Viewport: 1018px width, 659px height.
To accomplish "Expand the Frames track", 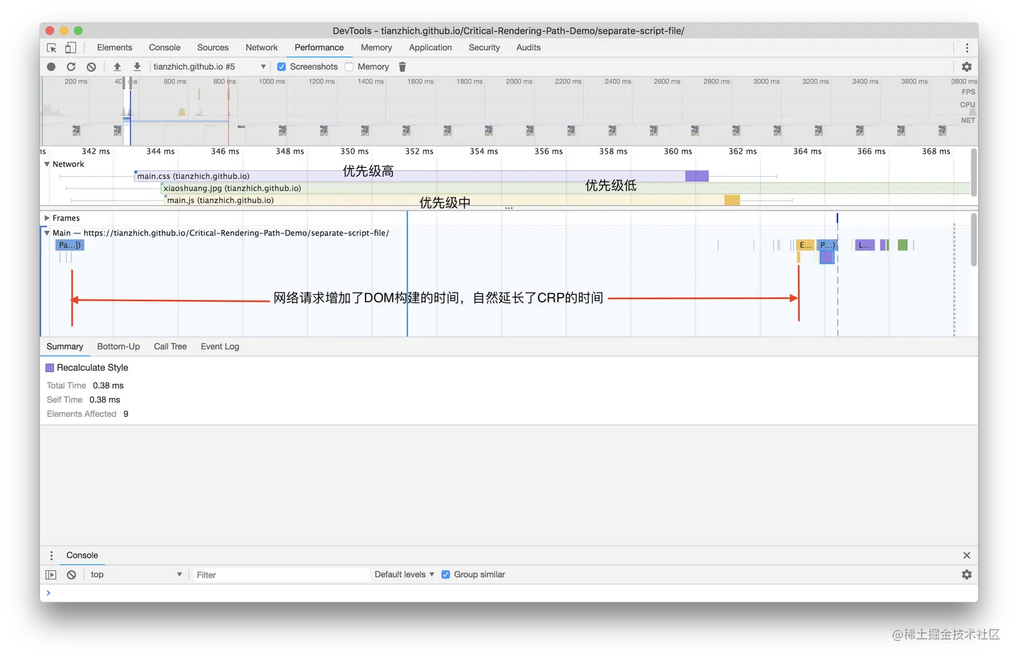I will pyautogui.click(x=46, y=218).
